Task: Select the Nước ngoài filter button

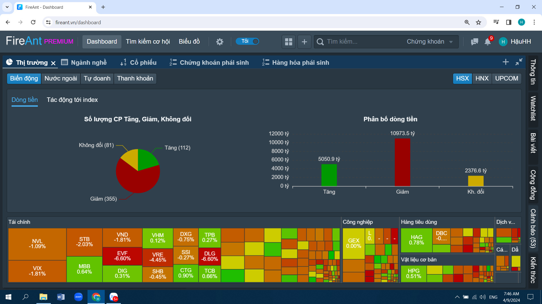Action: tap(61, 78)
